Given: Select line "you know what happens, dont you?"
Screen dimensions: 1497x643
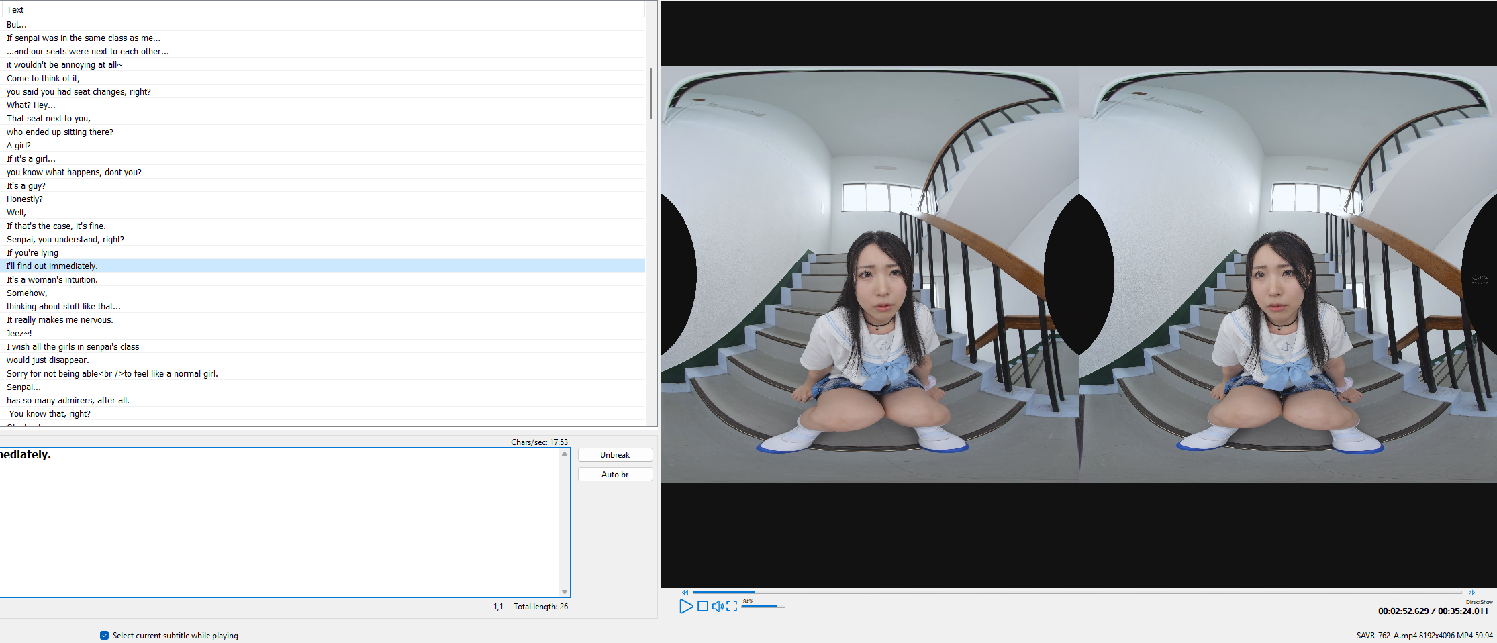Looking at the screenshot, I should pyautogui.click(x=324, y=172).
